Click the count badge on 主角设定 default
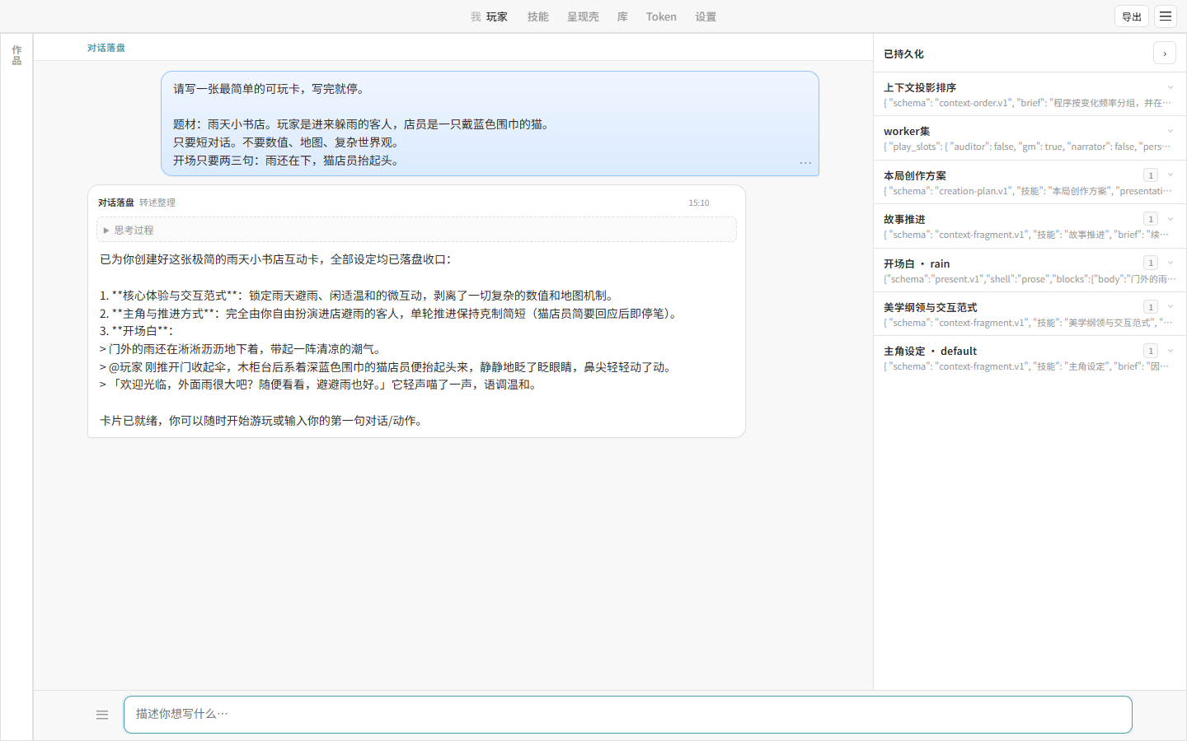1187x741 pixels. [x=1151, y=351]
